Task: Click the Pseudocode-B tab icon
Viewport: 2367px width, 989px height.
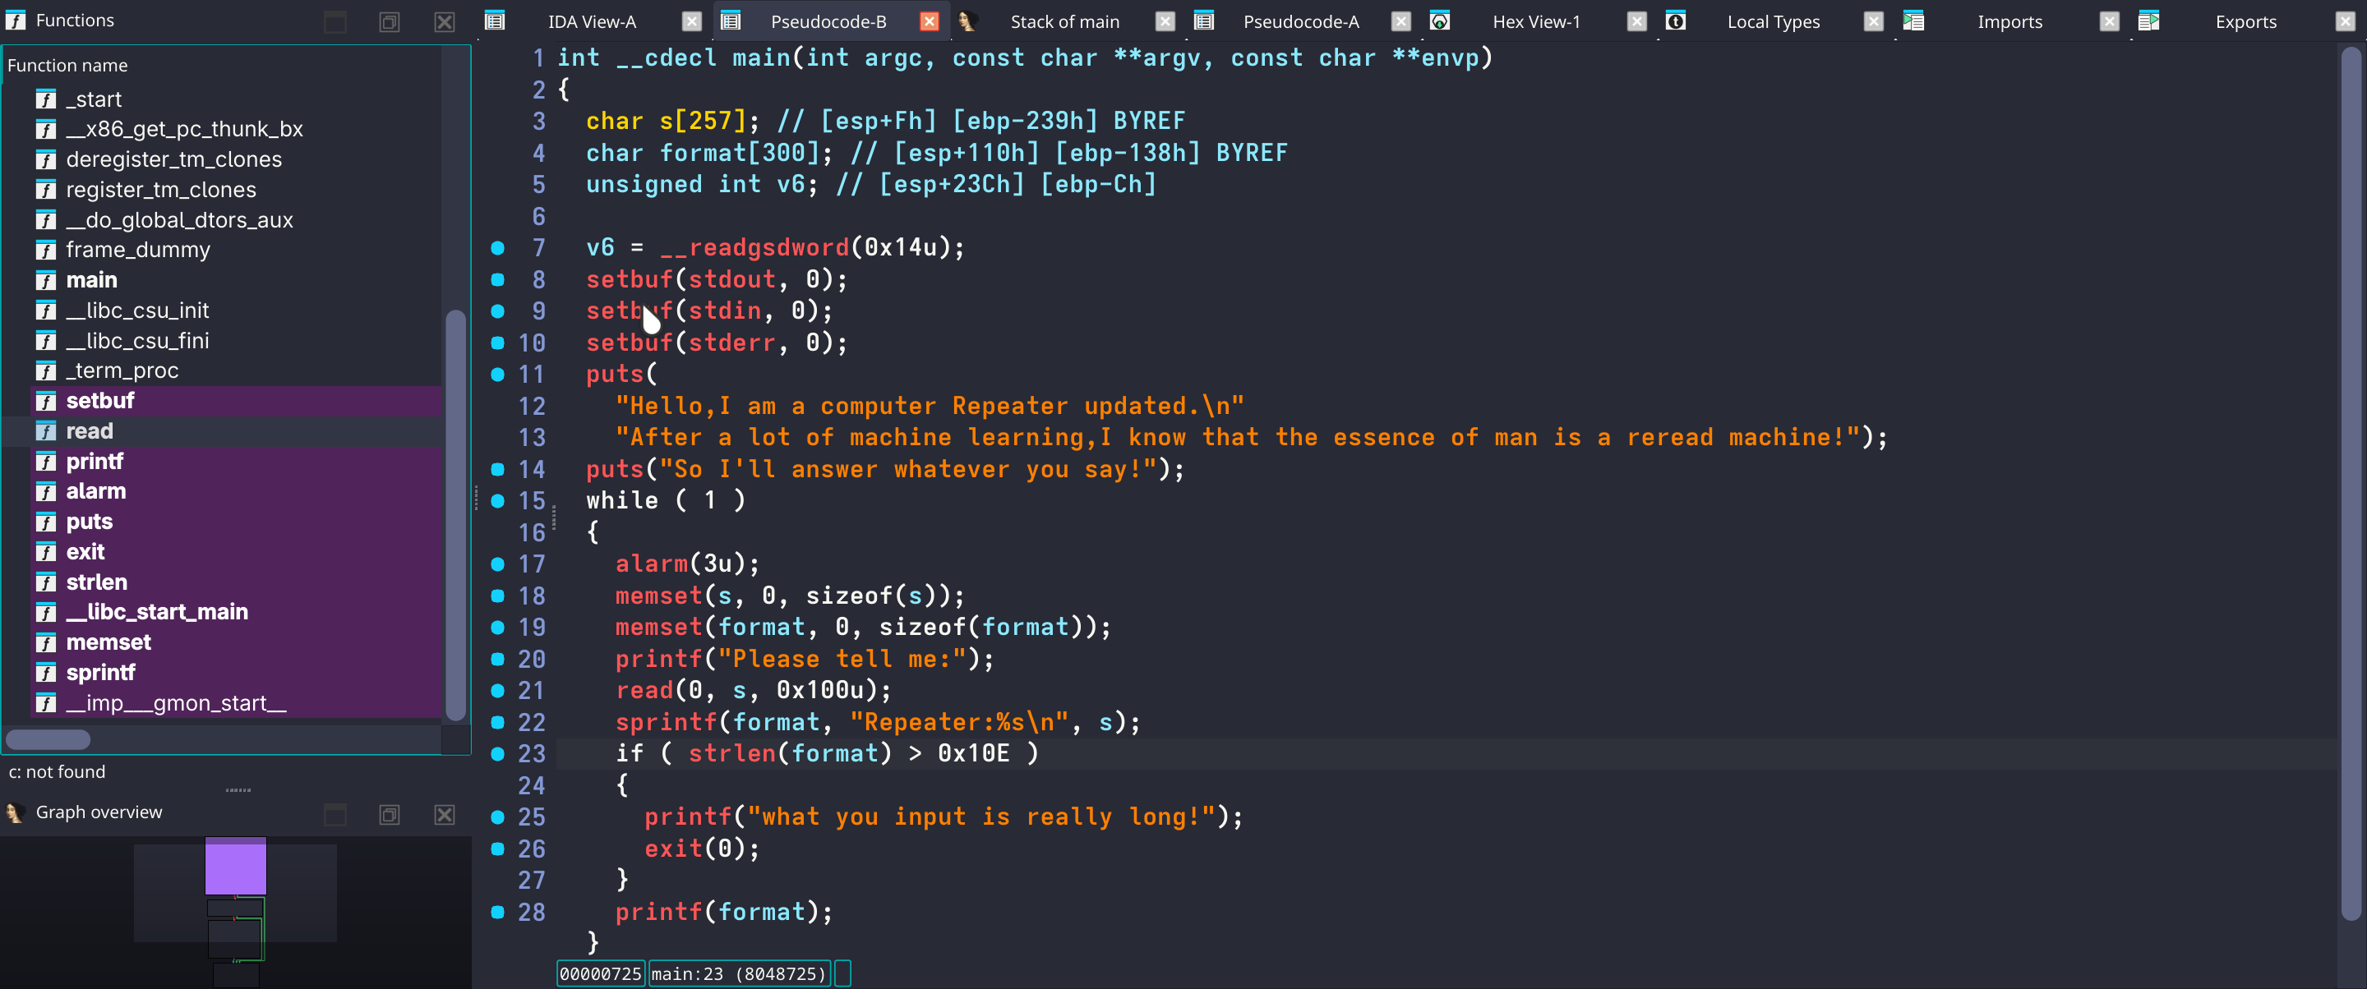Action: [731, 21]
